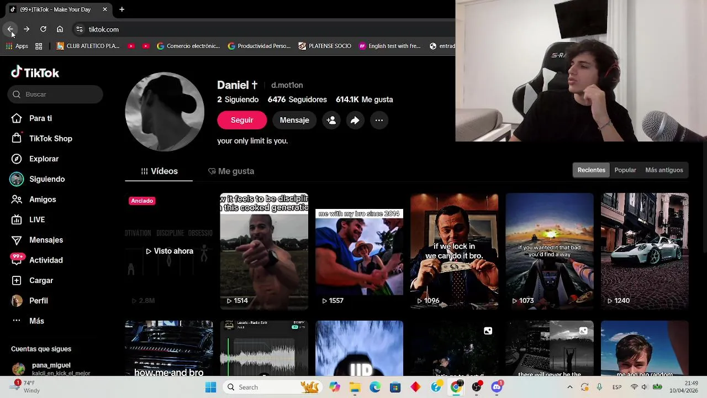Open Discord from the taskbar

(497, 387)
